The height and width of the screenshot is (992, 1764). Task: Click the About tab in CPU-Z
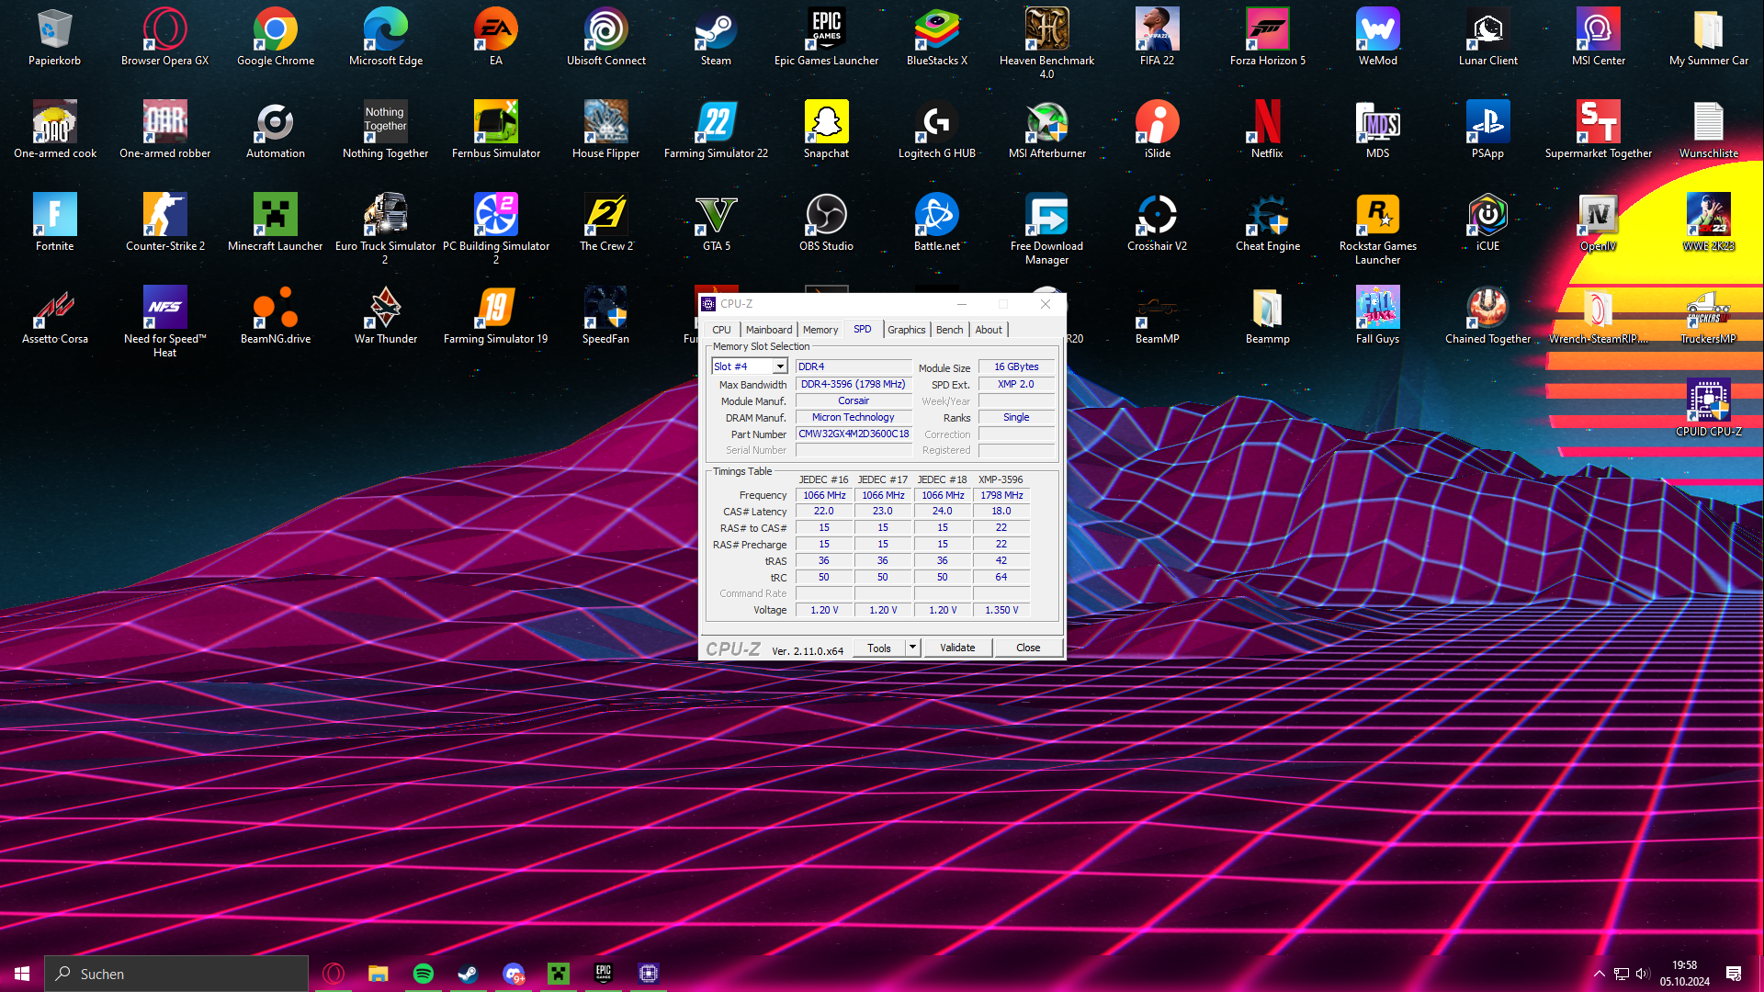click(988, 328)
